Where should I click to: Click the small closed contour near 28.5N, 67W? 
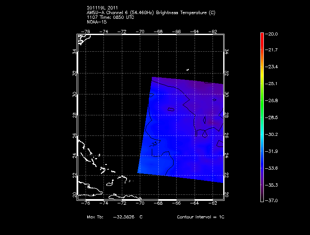[x=171, y=109]
